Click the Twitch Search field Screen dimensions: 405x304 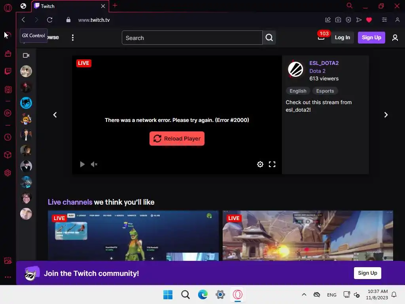(x=192, y=38)
